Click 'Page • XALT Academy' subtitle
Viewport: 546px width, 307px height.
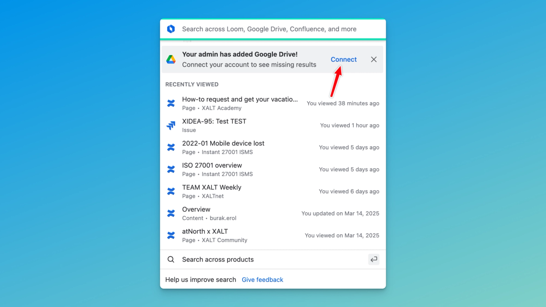pos(212,108)
